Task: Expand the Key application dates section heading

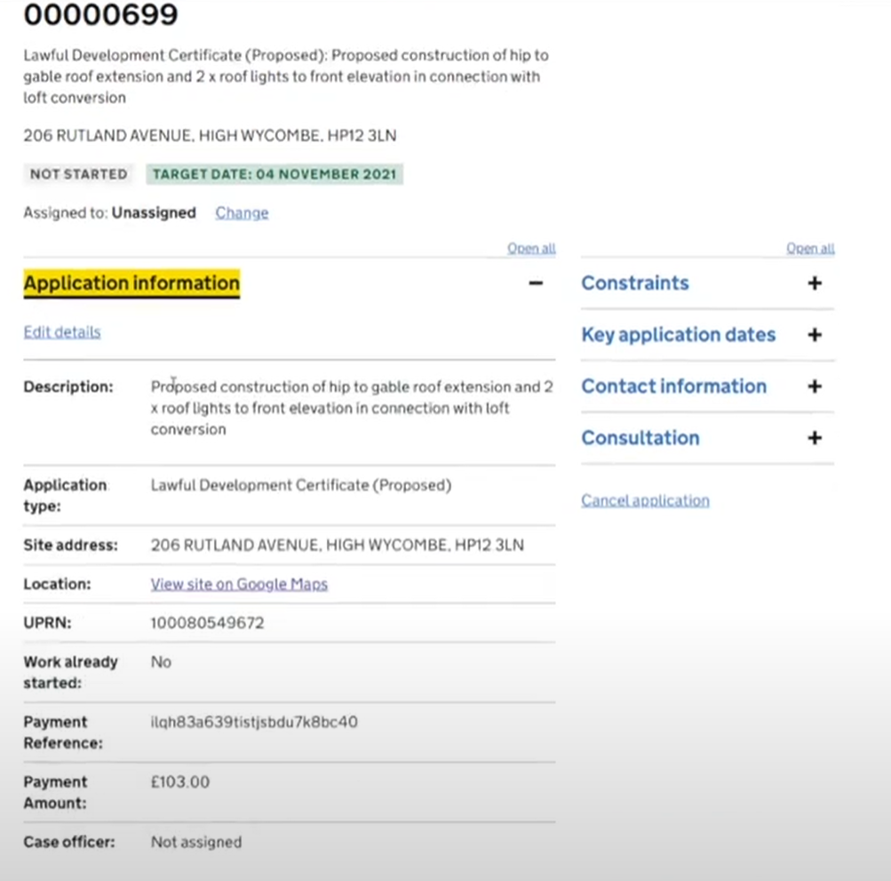Action: pyautogui.click(x=678, y=335)
